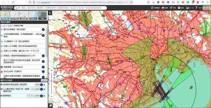
Task: Click the browser address bar URL
Action: (x=82, y=2)
